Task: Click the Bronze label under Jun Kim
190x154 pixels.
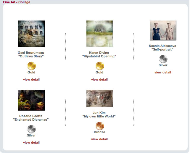Action: [x=99, y=132]
